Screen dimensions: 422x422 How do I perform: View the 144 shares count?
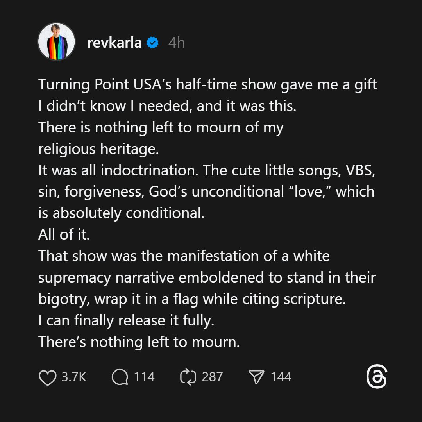(281, 377)
